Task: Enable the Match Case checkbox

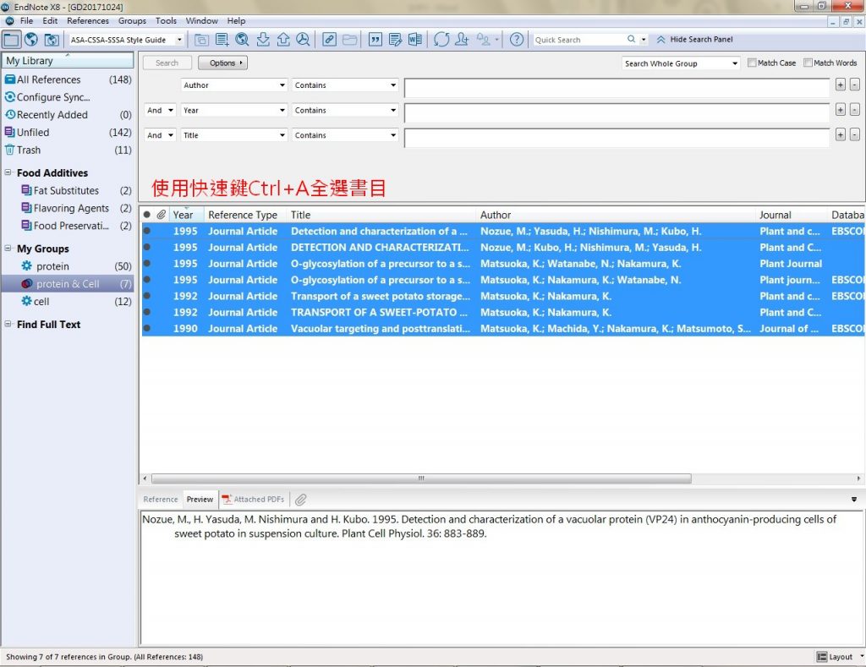Action: (x=751, y=63)
